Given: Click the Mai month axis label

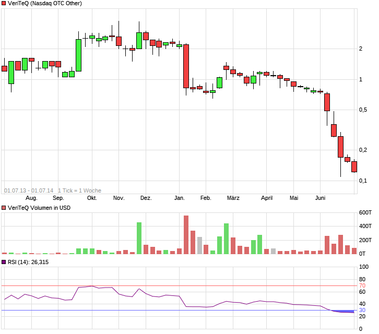Looking at the screenshot, I should coord(294,198).
